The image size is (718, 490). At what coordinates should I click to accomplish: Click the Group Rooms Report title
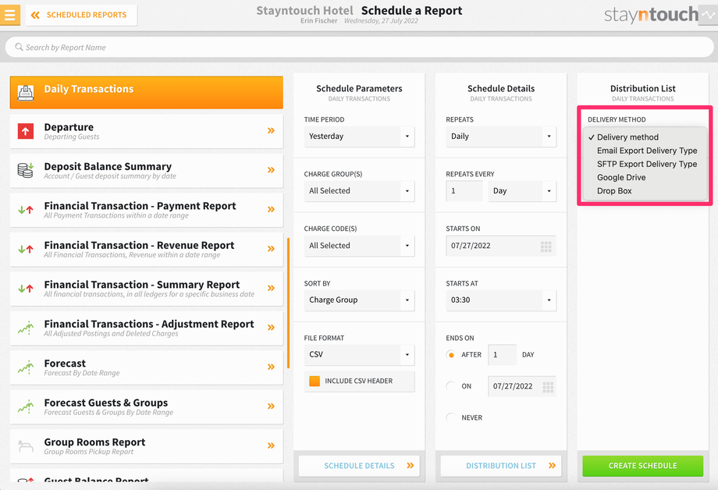tap(94, 442)
